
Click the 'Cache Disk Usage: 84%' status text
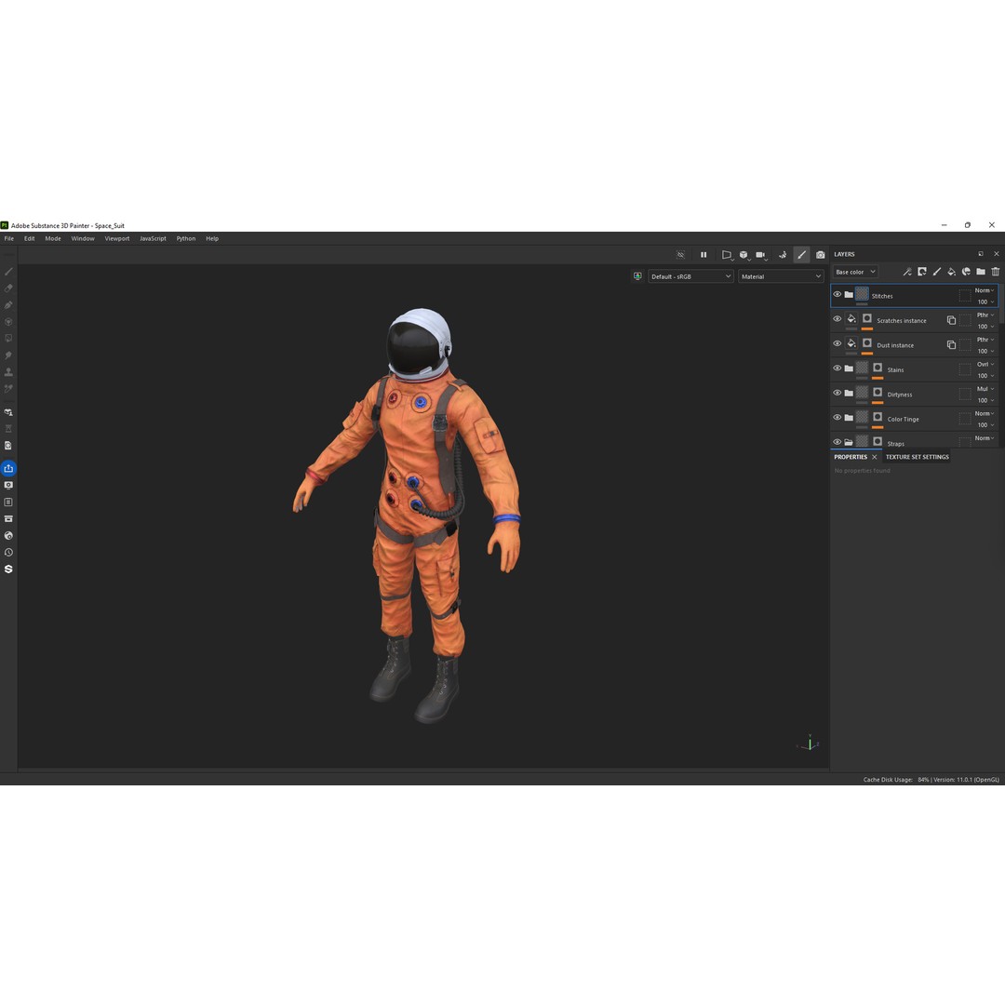[x=896, y=780]
